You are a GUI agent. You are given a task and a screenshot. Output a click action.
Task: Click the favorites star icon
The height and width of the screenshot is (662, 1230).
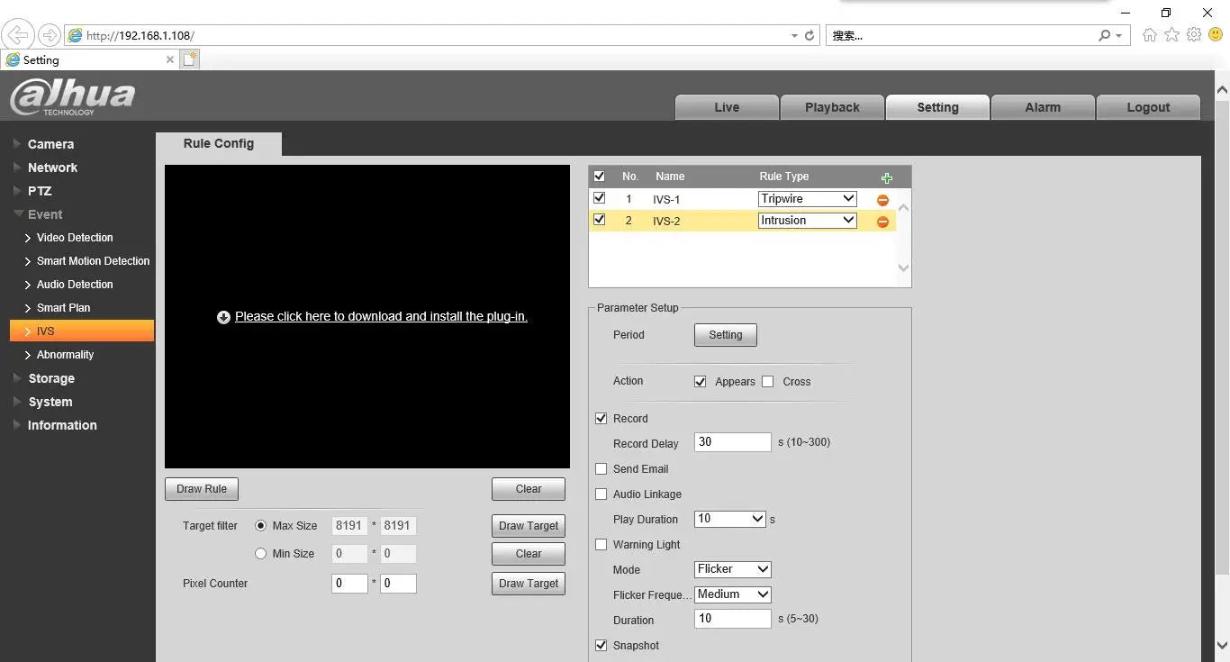(x=1171, y=35)
